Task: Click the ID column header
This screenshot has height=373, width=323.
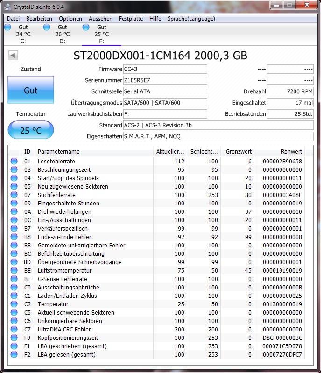Action: (x=27, y=152)
